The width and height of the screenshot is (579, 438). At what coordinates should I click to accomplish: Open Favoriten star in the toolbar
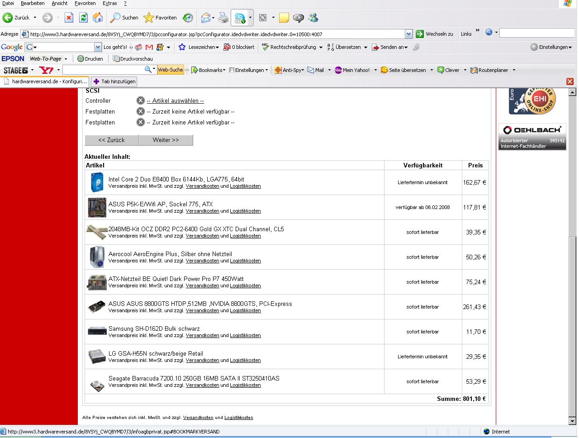point(160,18)
